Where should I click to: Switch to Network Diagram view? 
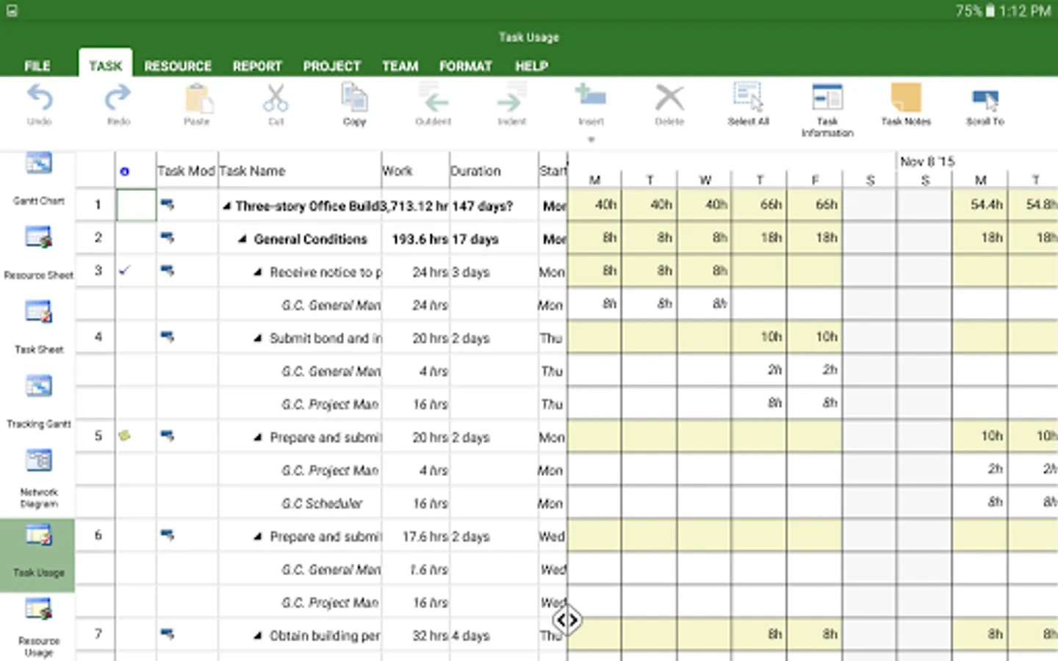[x=38, y=478]
